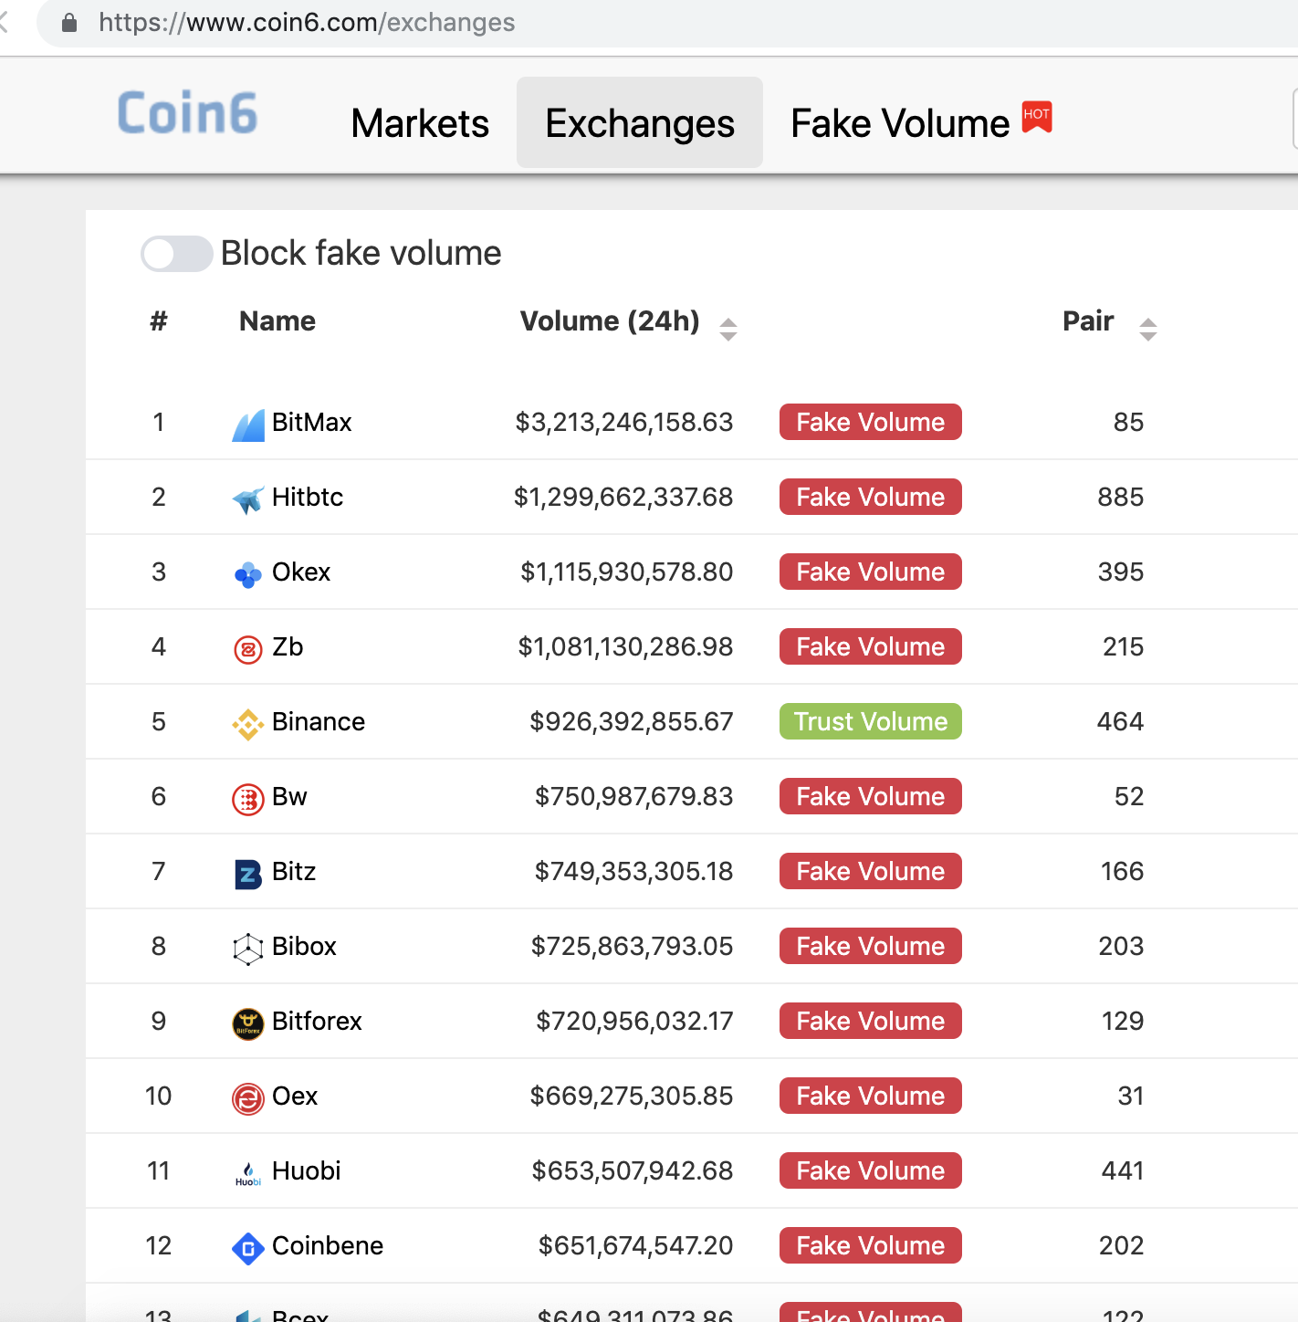Image resolution: width=1298 pixels, height=1322 pixels.
Task: Click the Okex logo icon
Action: (x=246, y=572)
